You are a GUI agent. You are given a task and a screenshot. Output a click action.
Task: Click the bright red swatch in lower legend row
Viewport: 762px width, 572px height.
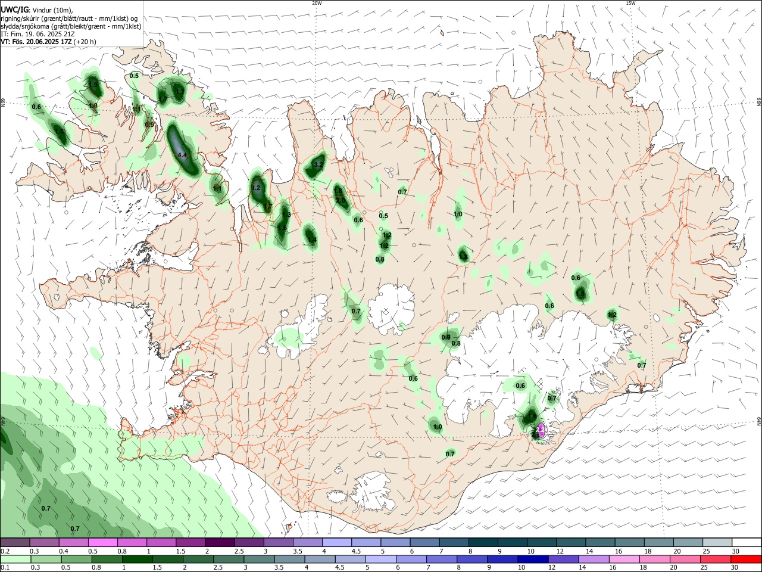point(747,559)
